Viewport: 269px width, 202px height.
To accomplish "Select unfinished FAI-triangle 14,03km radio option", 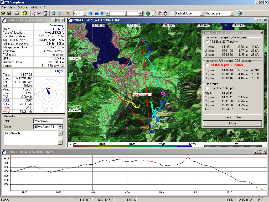I will pos(207,65).
